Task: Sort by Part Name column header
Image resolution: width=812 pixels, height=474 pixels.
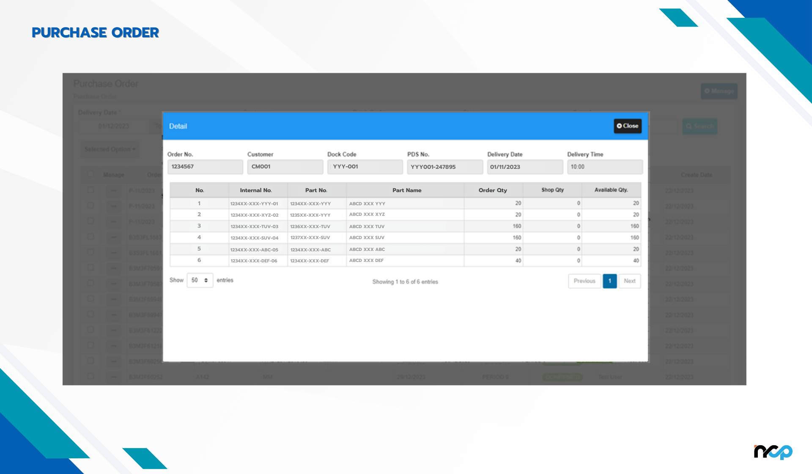Action: point(405,190)
